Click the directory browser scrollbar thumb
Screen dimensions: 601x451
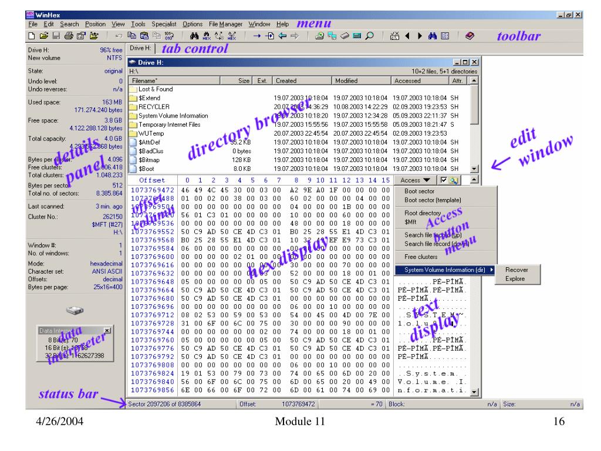click(x=474, y=105)
